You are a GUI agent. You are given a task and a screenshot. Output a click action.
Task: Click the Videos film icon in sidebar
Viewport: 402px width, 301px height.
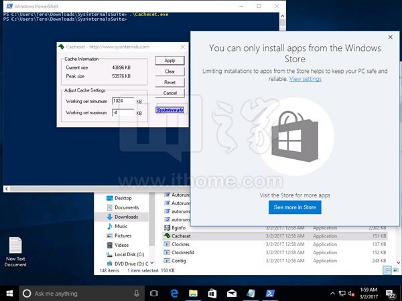click(x=109, y=245)
